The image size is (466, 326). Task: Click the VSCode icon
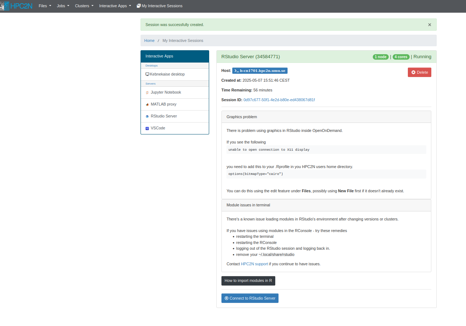pos(147,128)
